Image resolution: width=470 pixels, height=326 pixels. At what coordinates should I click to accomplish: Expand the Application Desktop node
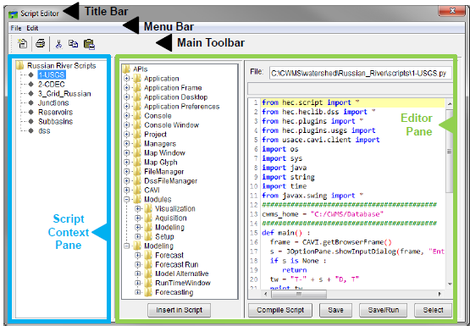(x=127, y=97)
